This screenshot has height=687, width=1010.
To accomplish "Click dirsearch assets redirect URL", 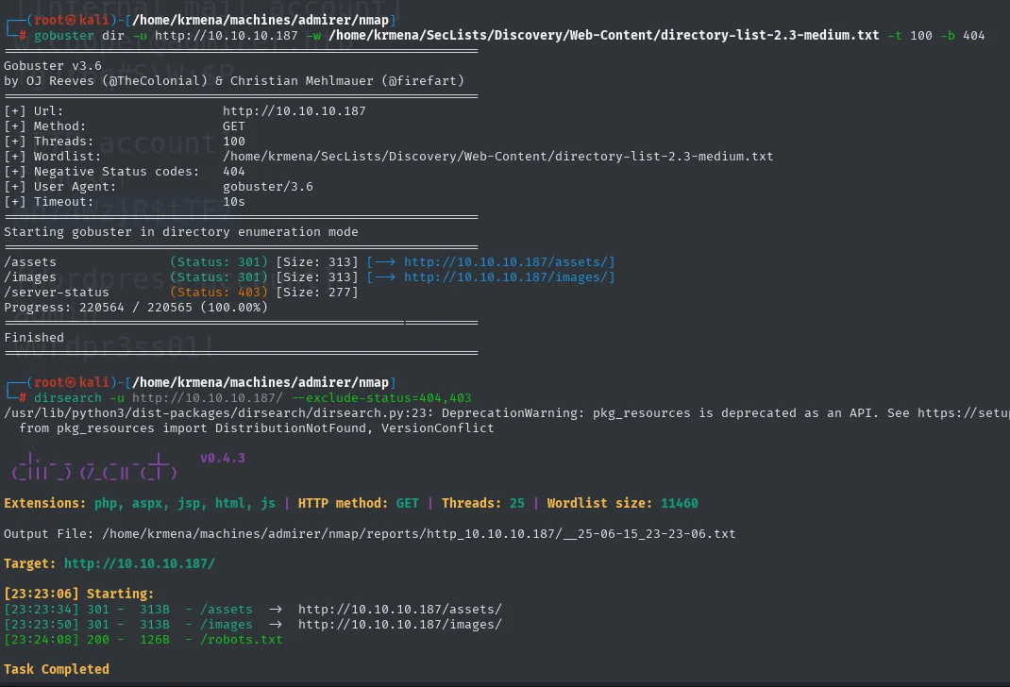I will [399, 609].
